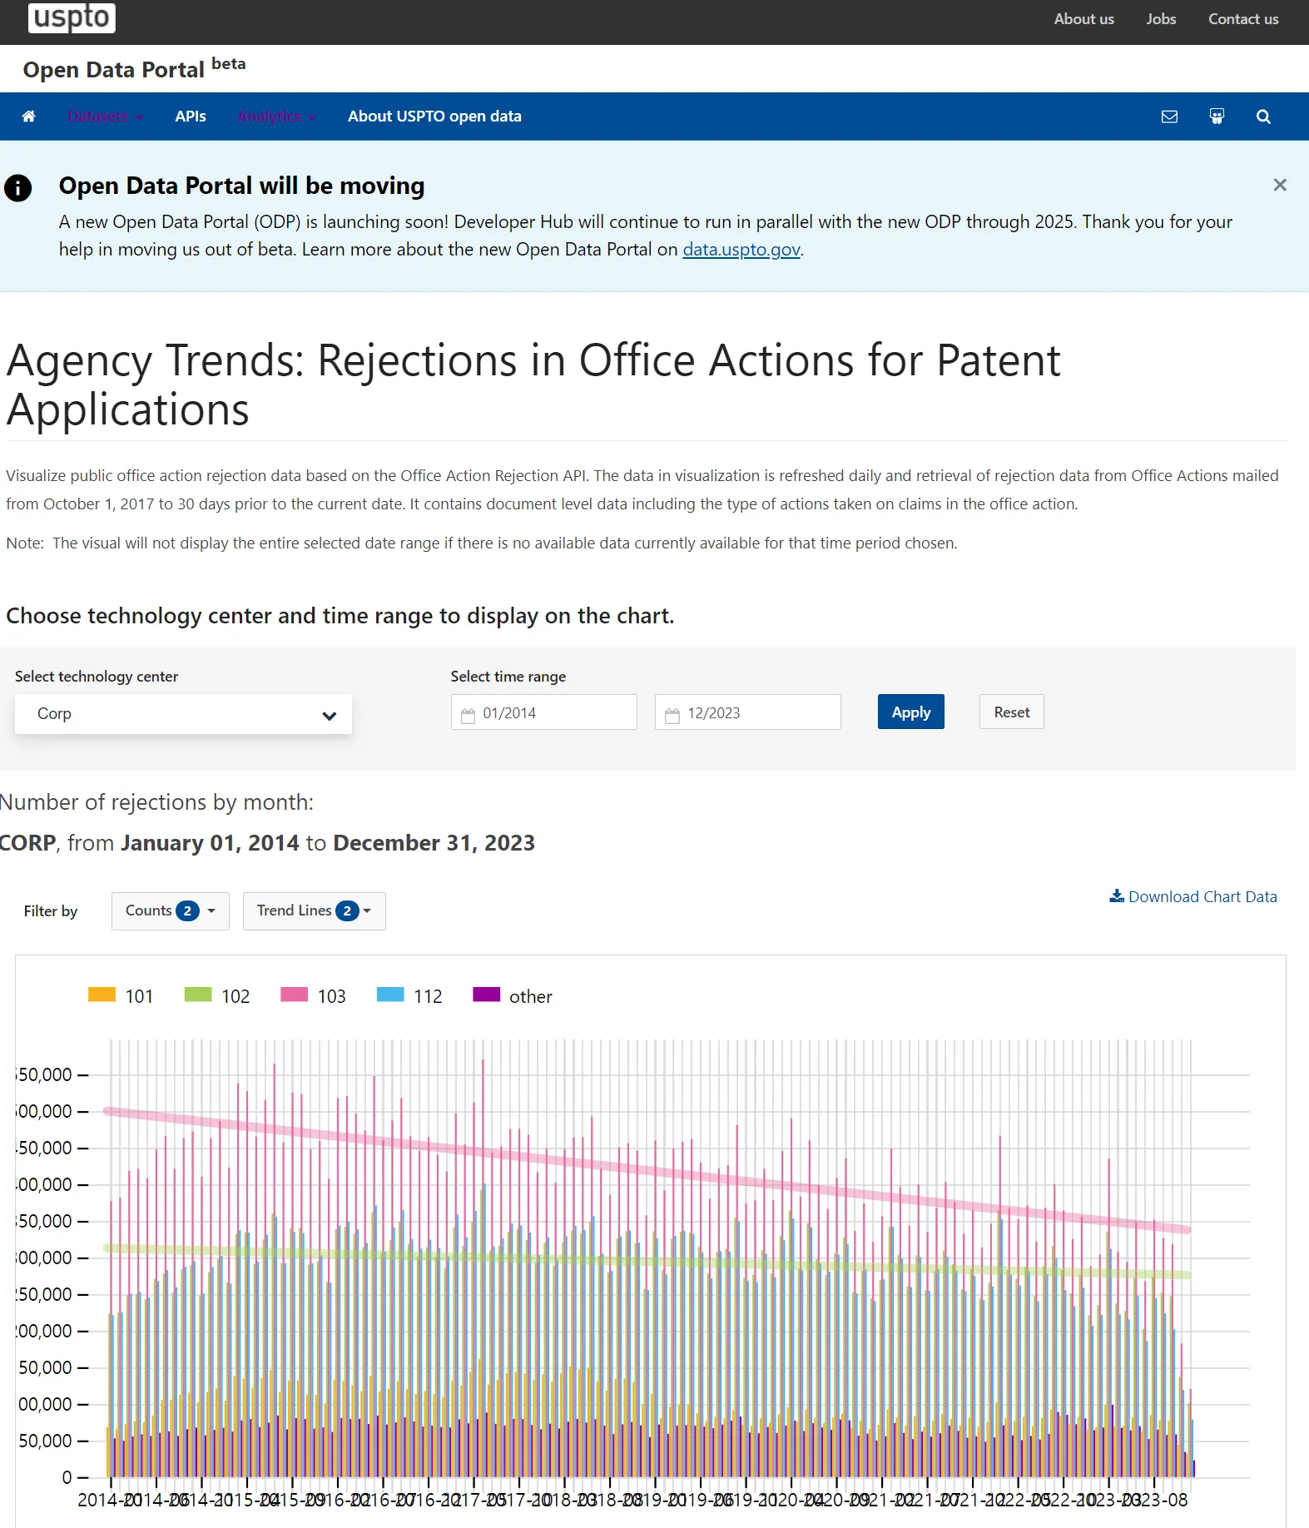Click the calendar icon in start date field

coord(469,714)
